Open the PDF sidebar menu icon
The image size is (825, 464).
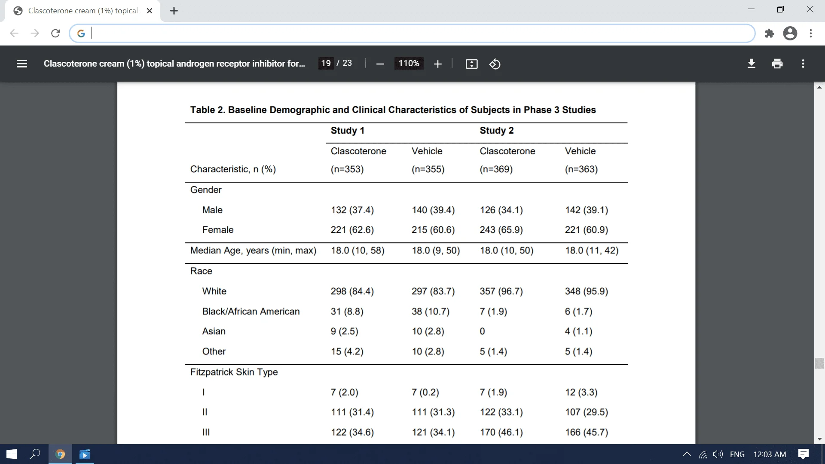click(22, 64)
